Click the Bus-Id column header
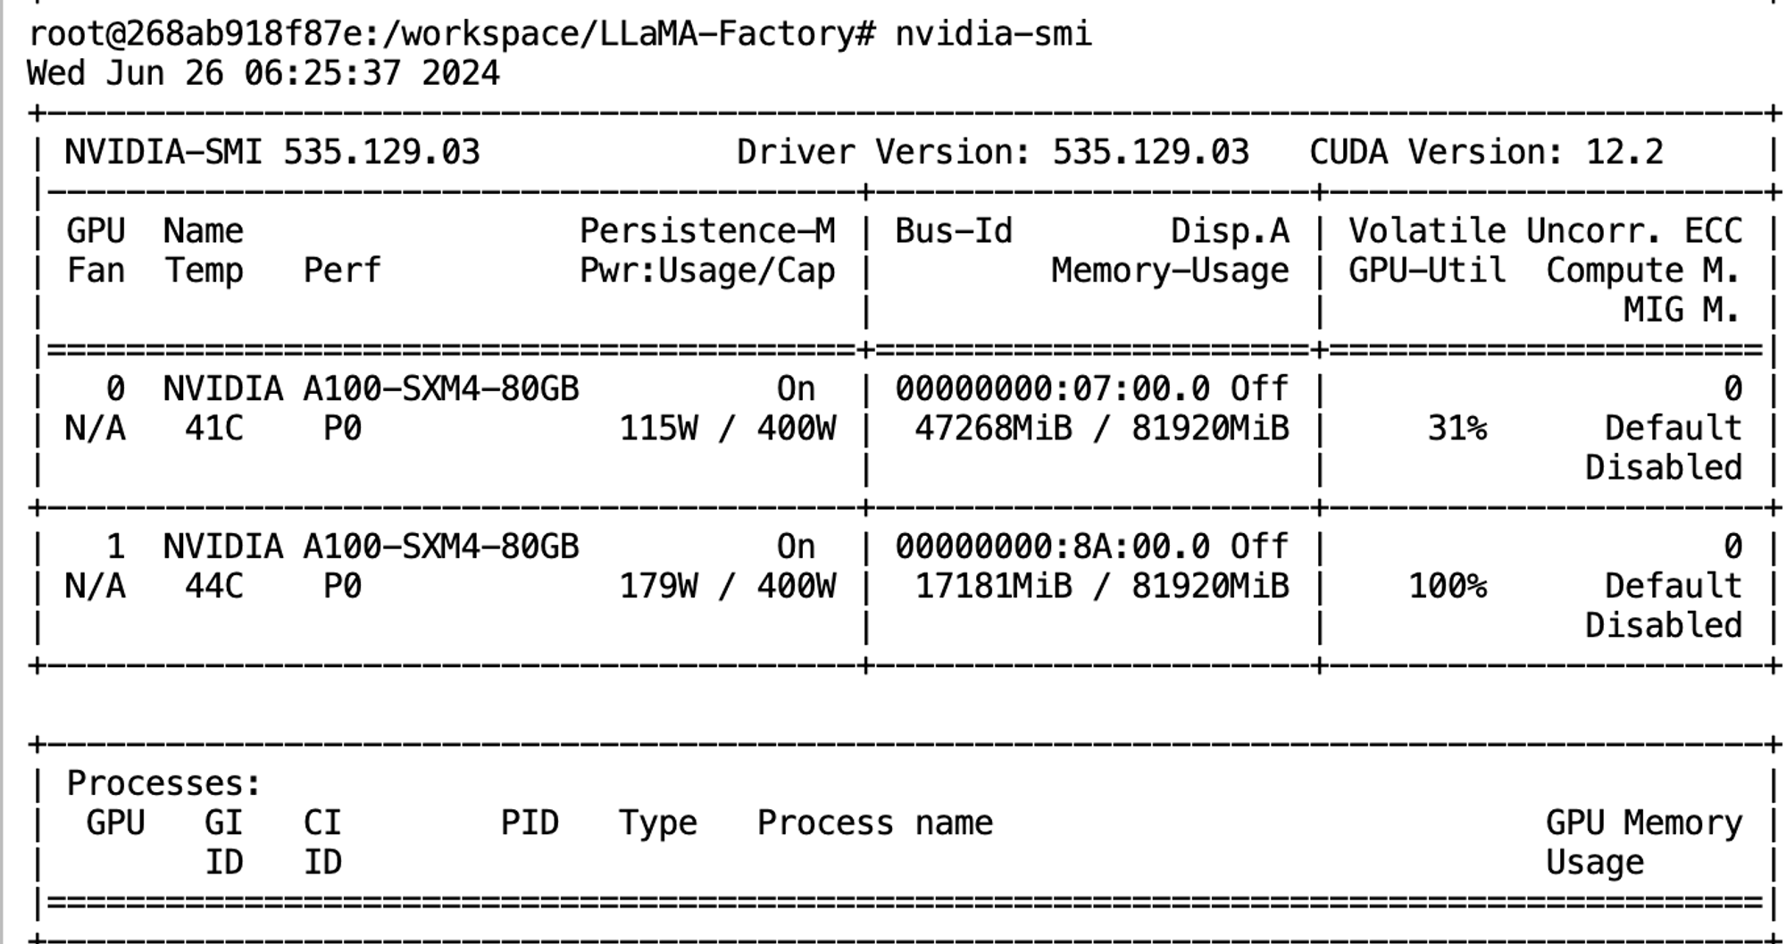Image resolution: width=1786 pixels, height=944 pixels. point(954,231)
